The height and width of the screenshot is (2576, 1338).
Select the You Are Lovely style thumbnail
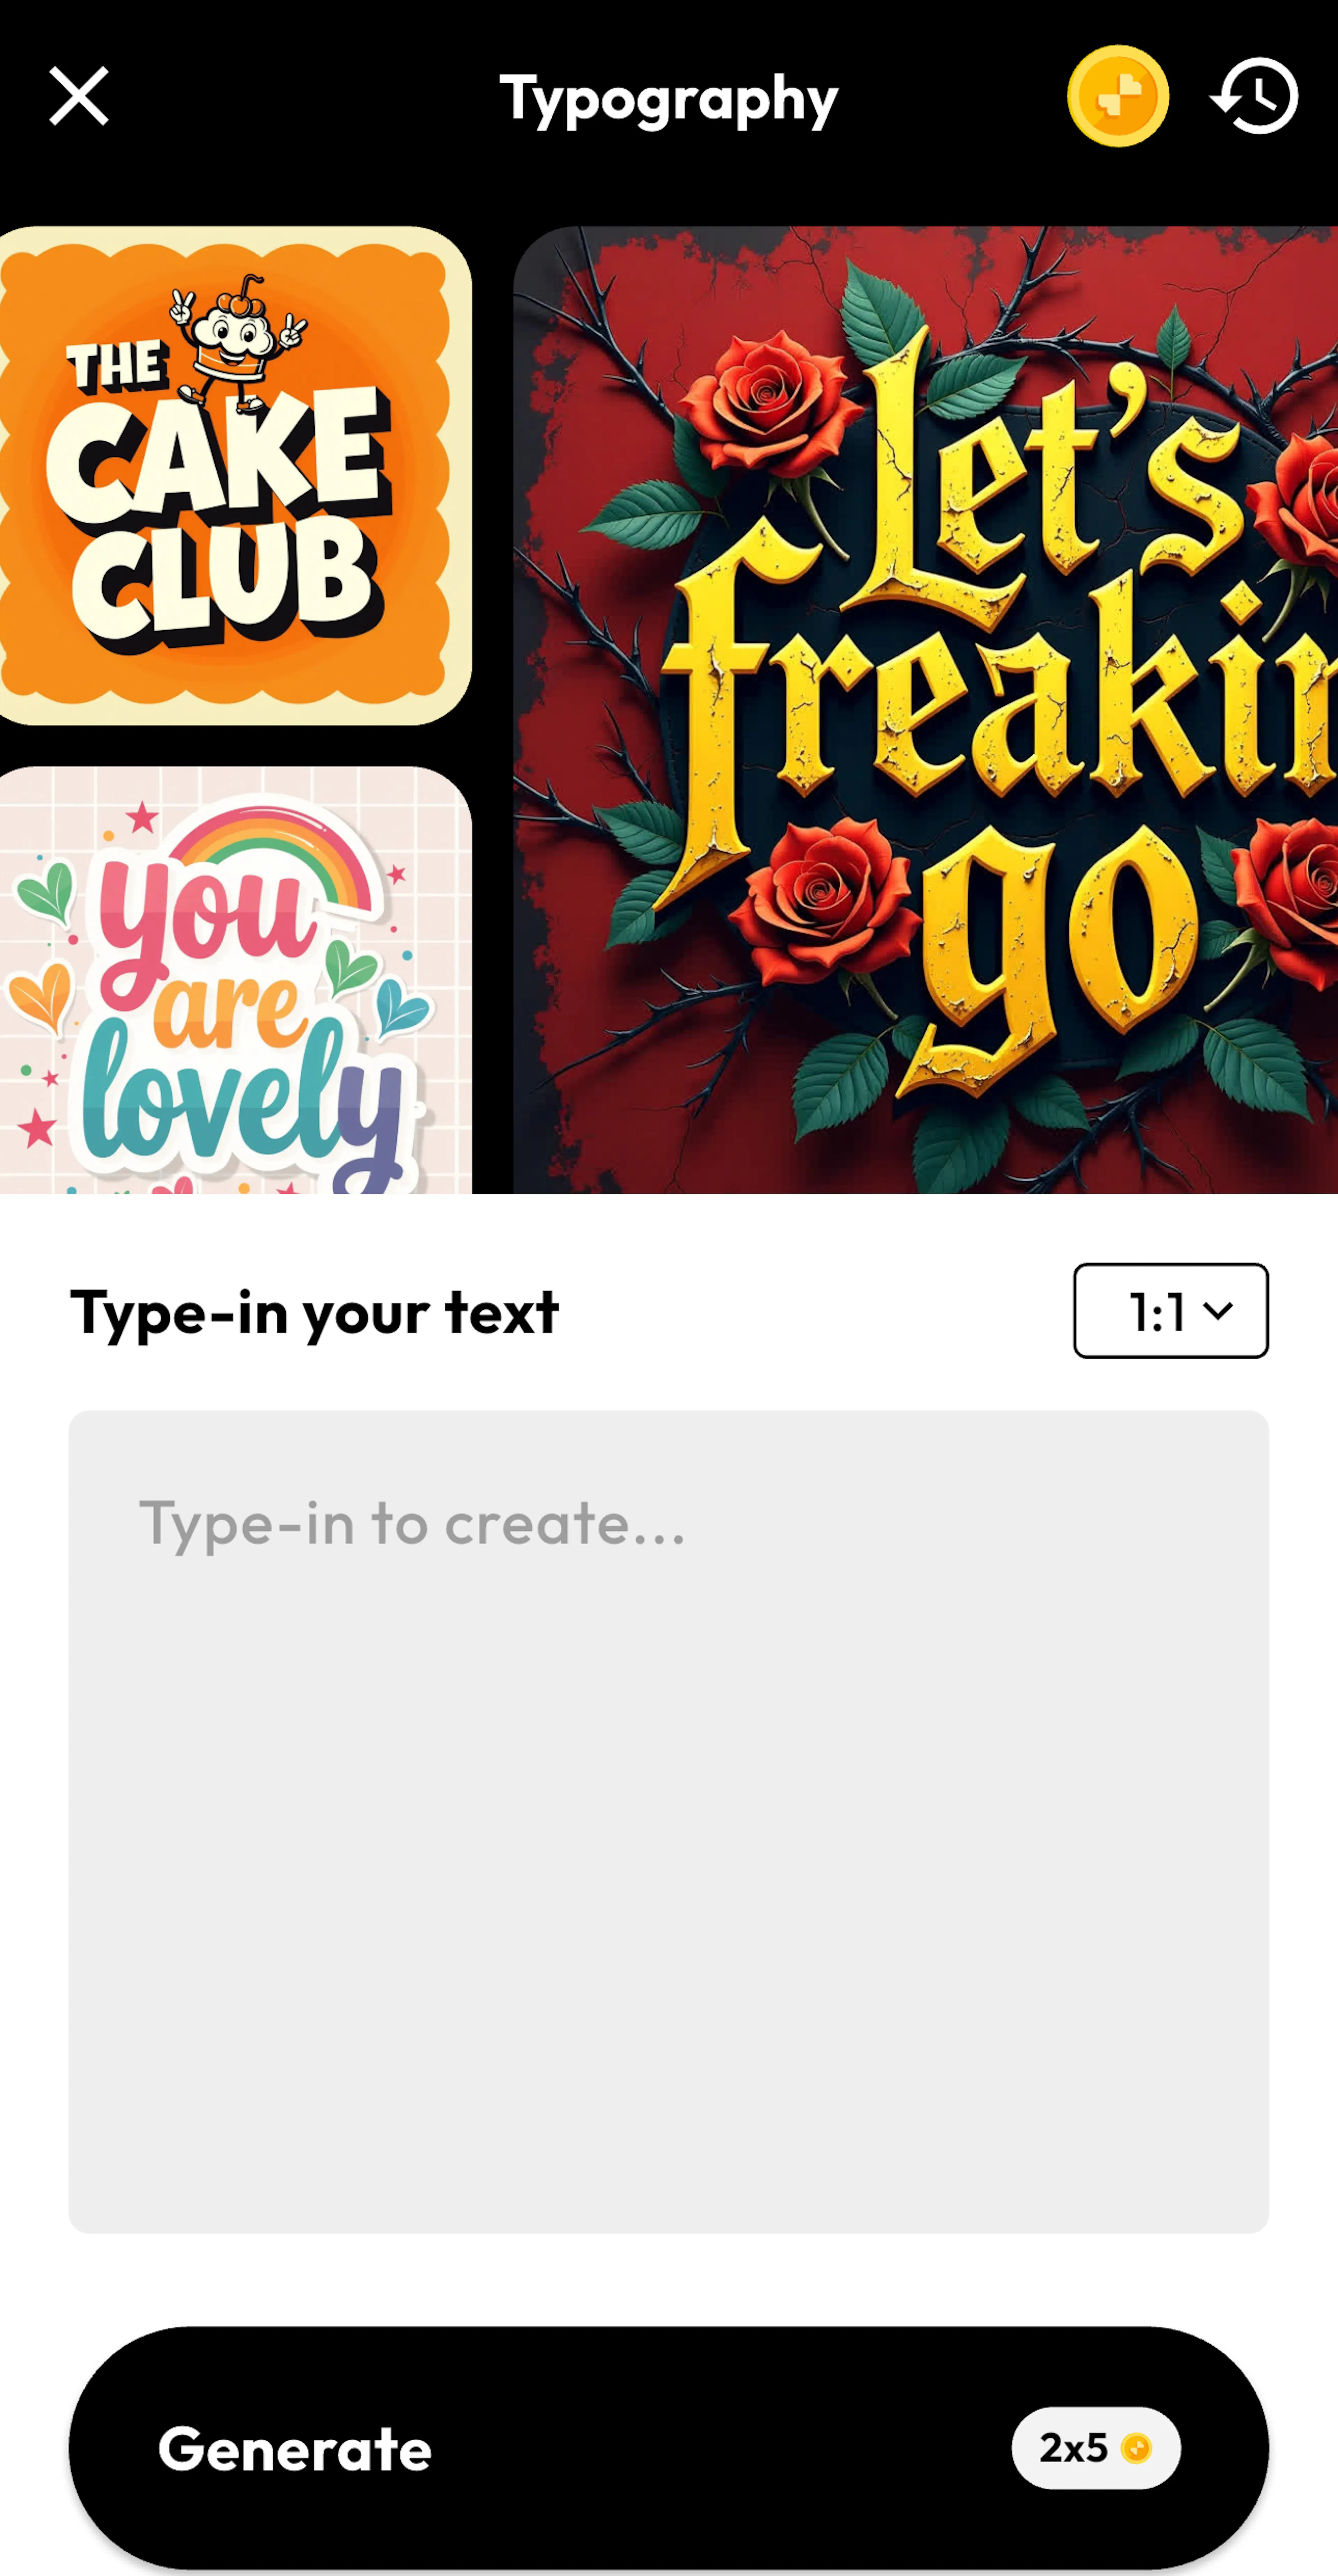(x=235, y=980)
